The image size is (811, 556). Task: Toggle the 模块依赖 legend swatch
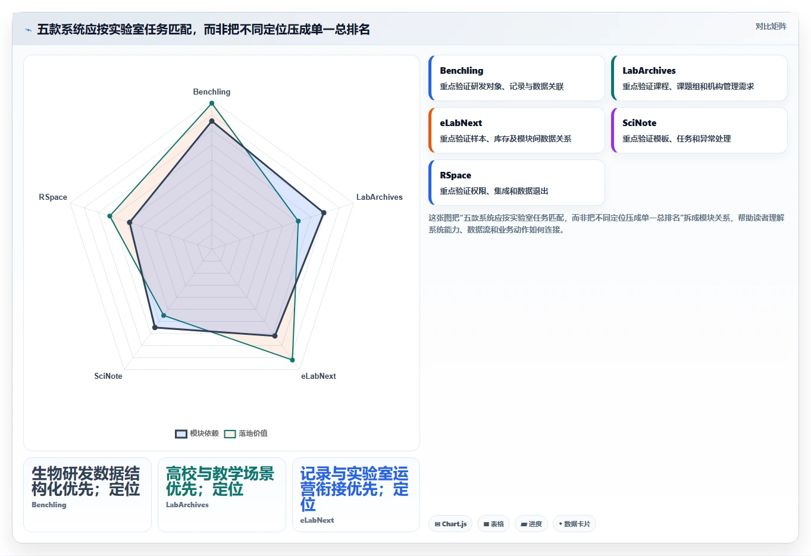pyautogui.click(x=181, y=434)
